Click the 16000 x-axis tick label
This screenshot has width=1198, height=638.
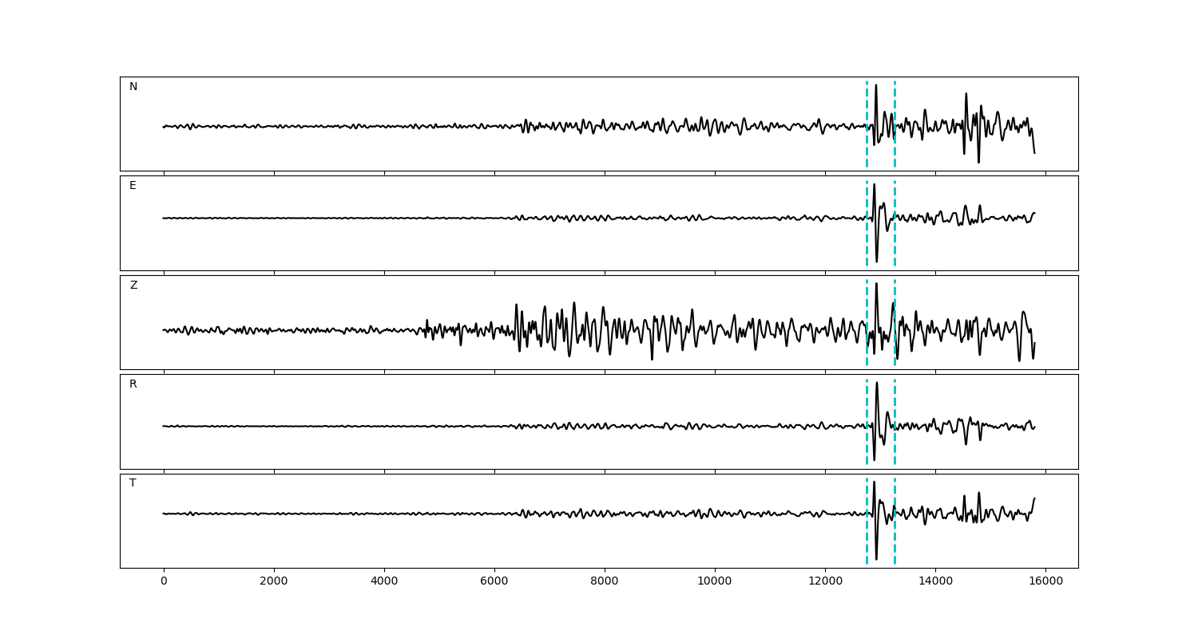click(1045, 581)
